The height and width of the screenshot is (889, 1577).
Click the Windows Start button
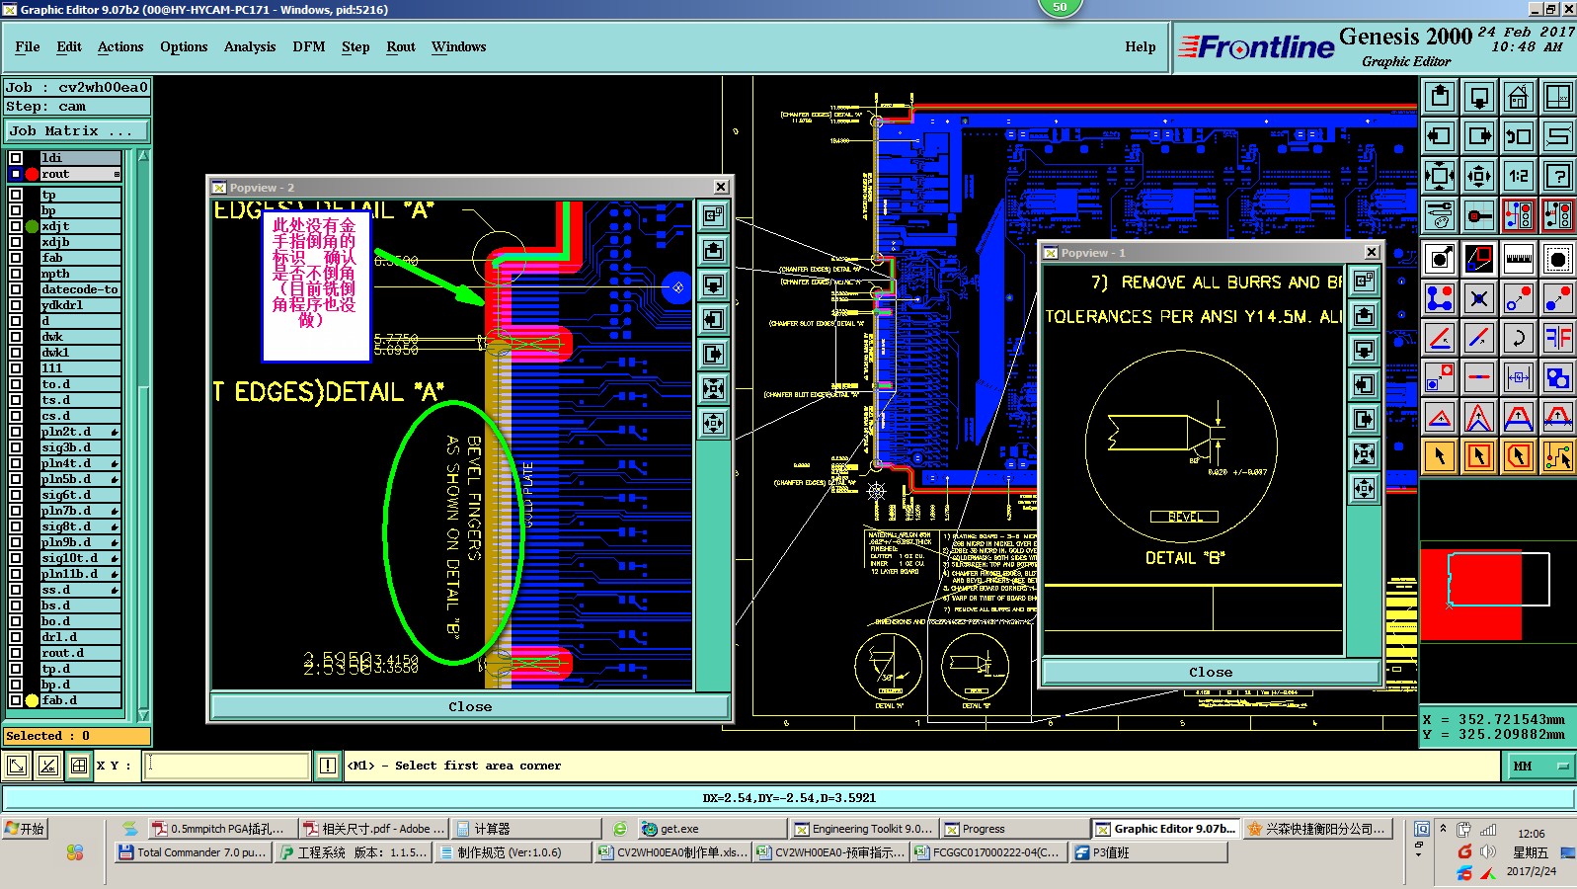(26, 829)
